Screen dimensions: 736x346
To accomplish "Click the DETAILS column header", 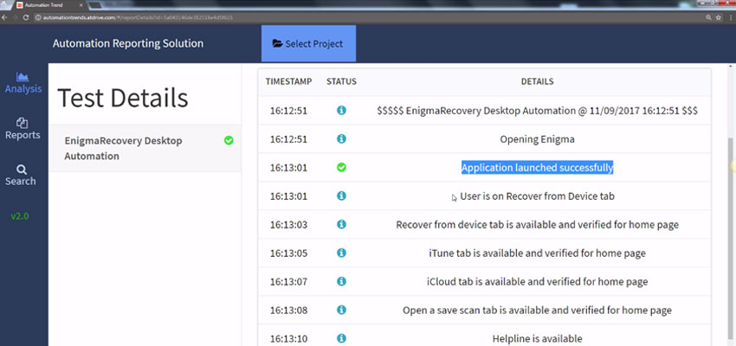I will click(538, 81).
